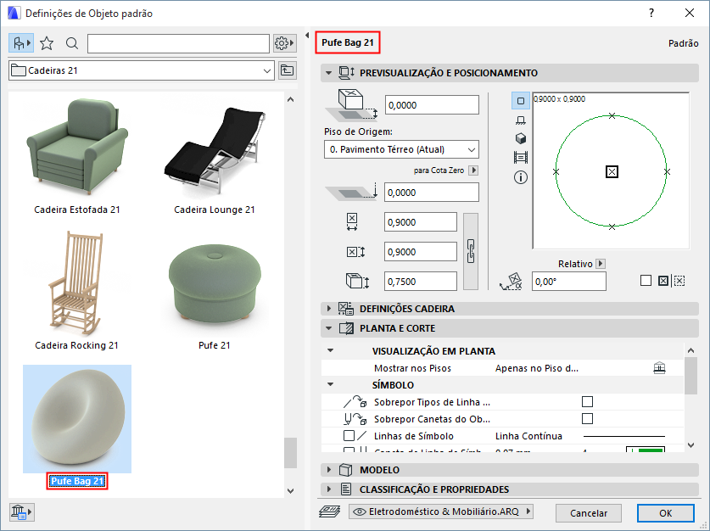This screenshot has width=710, height=531.
Task: Open Eletrodoméstico & Mobiliário layer menu
Action: [x=441, y=511]
